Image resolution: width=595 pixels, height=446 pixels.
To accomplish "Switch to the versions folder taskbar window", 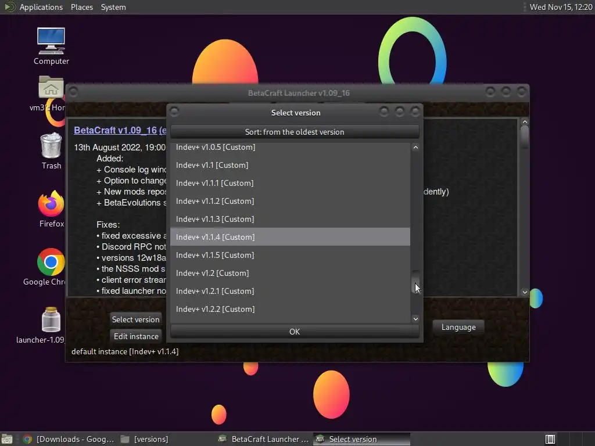I will point(145,439).
